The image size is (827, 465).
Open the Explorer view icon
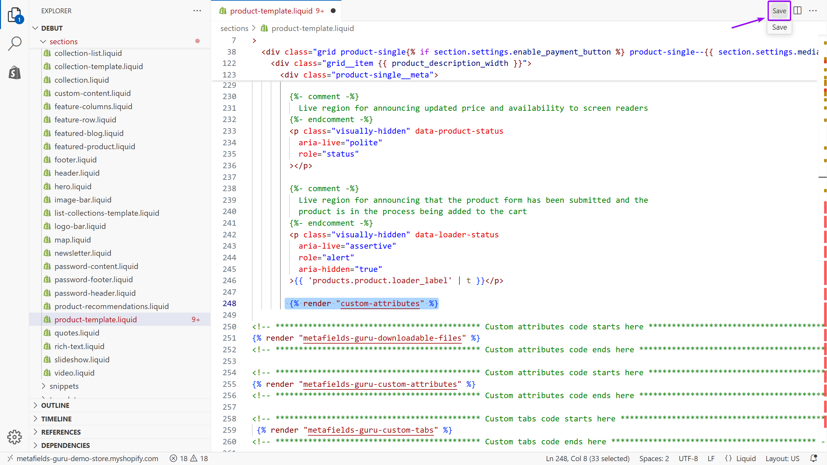coord(15,15)
